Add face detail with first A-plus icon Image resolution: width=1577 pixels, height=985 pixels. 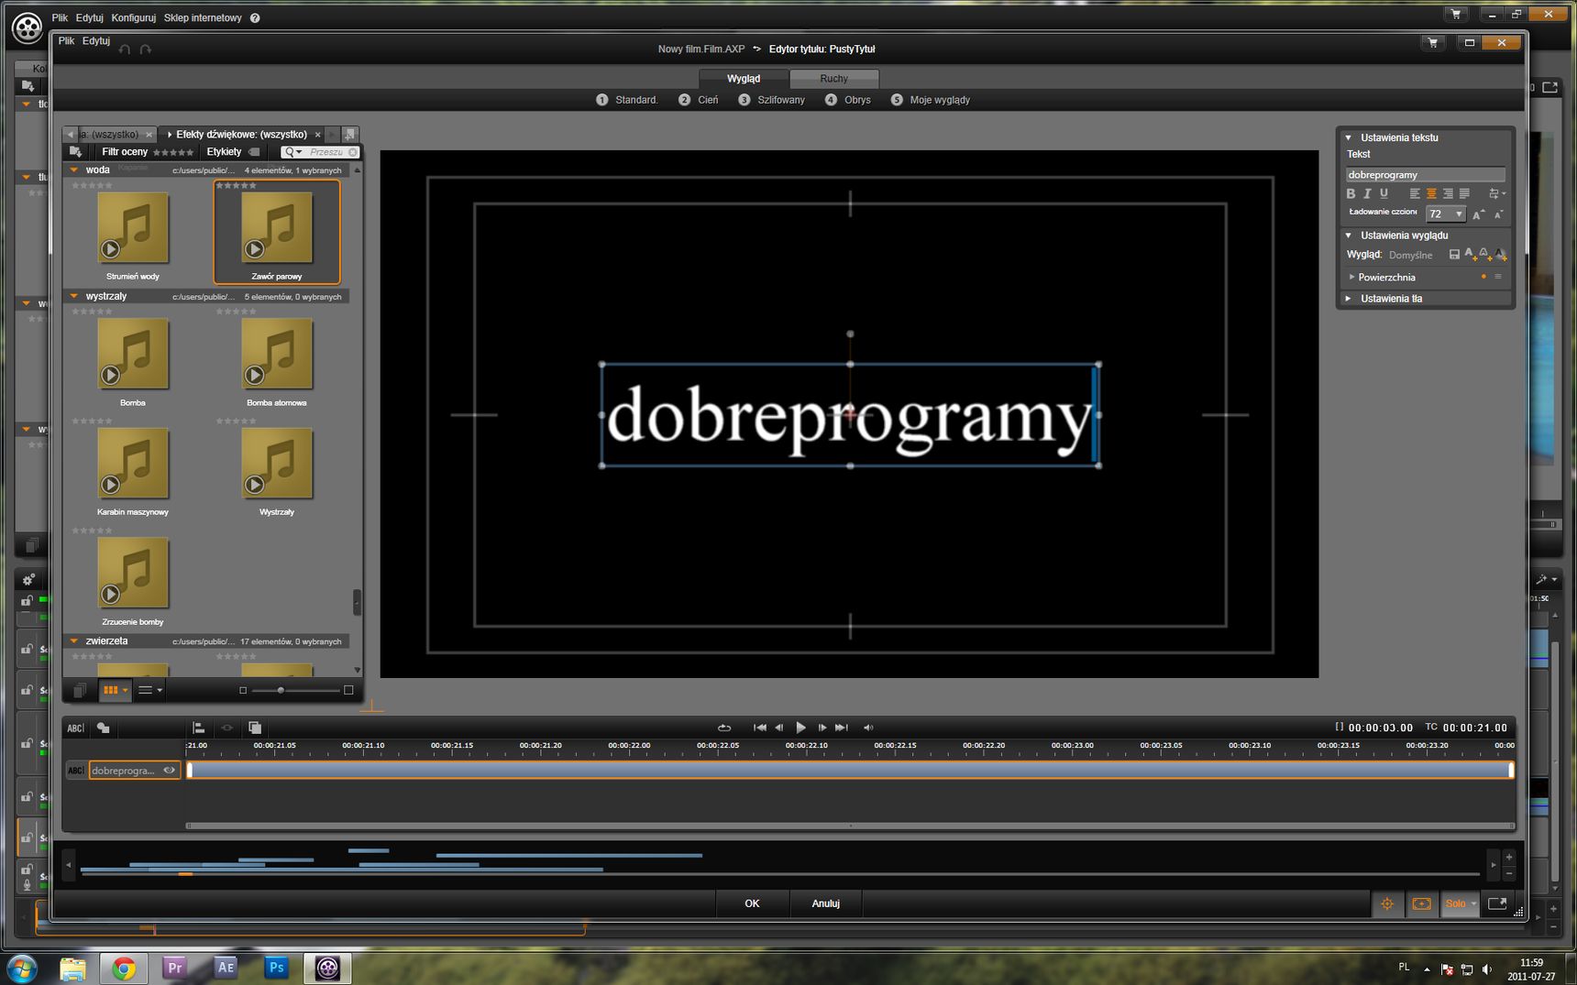point(1471,254)
